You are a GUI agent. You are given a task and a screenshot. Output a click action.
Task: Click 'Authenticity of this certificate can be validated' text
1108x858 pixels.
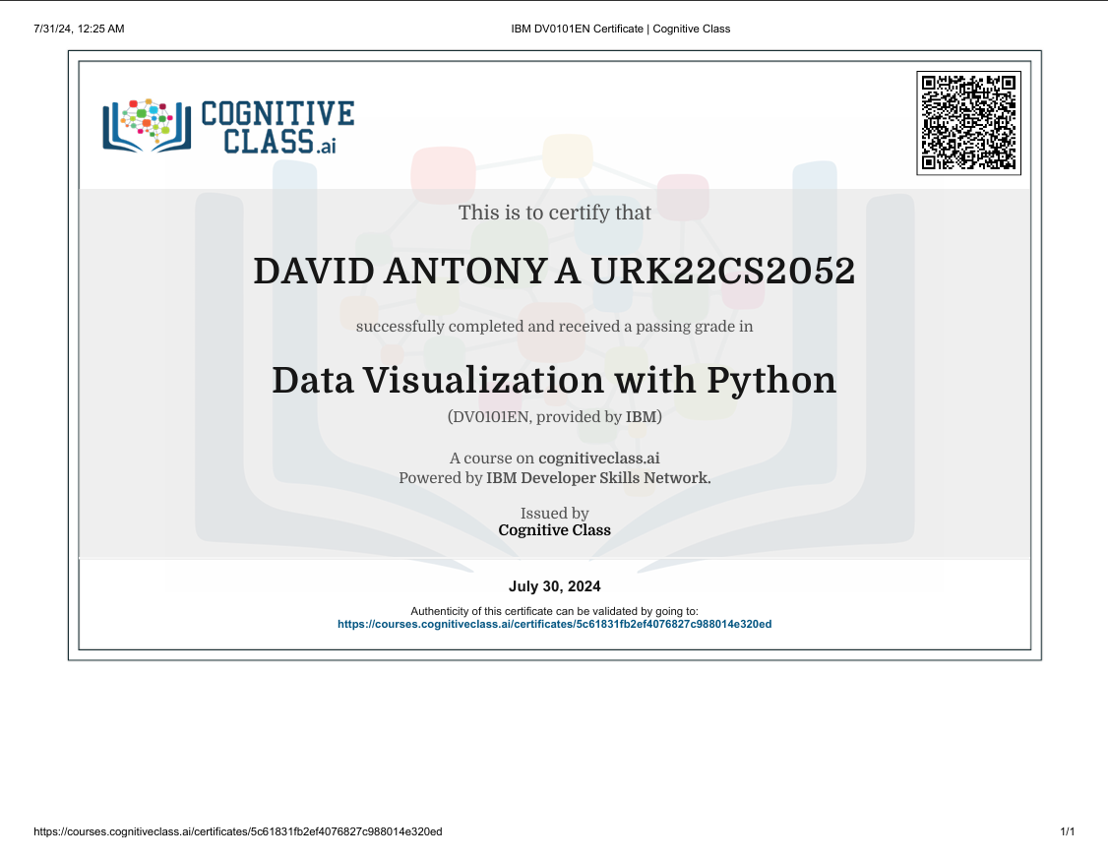554,611
